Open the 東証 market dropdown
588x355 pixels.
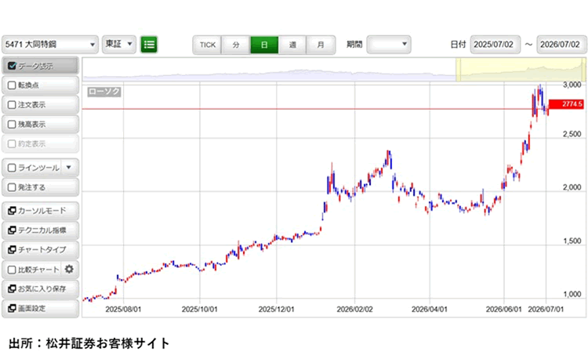pyautogui.click(x=119, y=45)
